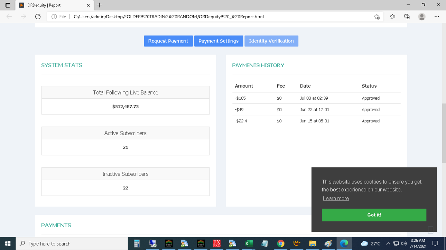
Task: Open the Favorites list icon
Action: 392,17
